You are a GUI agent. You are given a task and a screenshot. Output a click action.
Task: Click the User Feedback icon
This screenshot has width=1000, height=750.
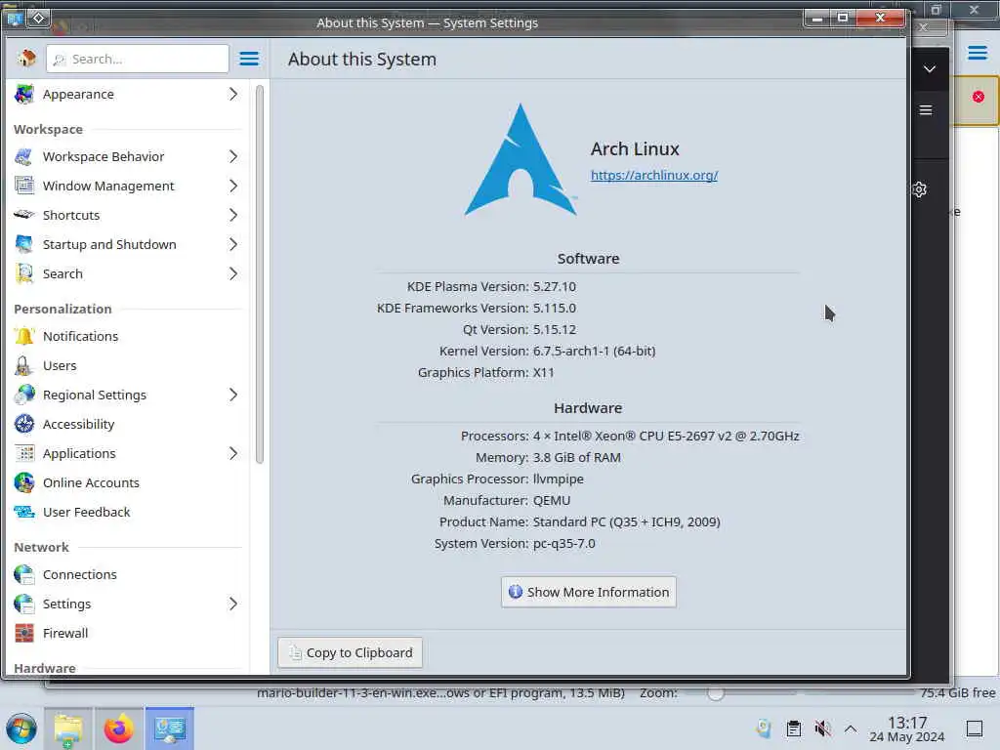pos(24,512)
